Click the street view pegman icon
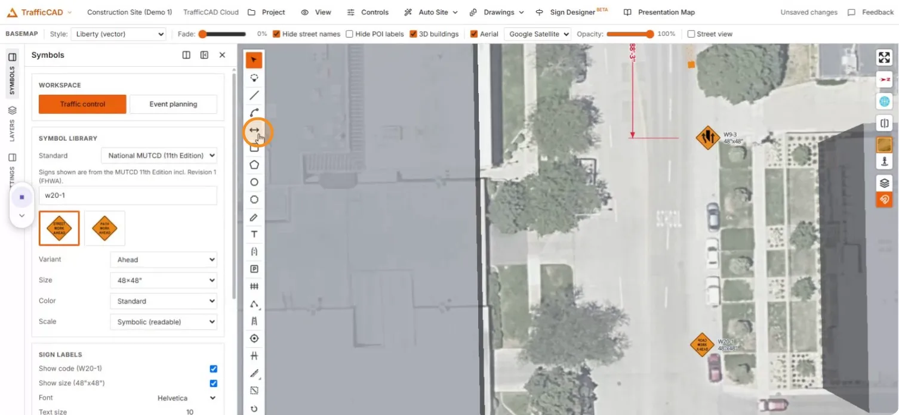Viewport: 899px width, 415px height. 884,161
